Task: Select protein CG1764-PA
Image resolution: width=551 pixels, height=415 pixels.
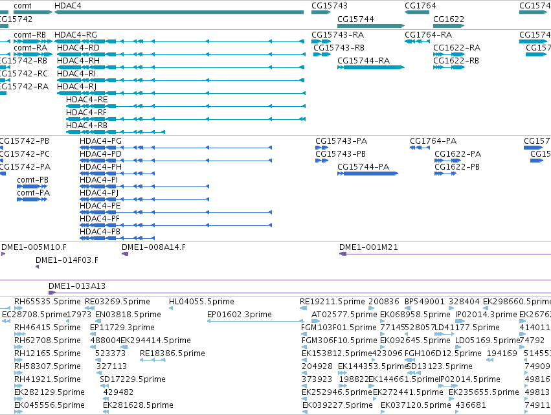Action: (420, 148)
